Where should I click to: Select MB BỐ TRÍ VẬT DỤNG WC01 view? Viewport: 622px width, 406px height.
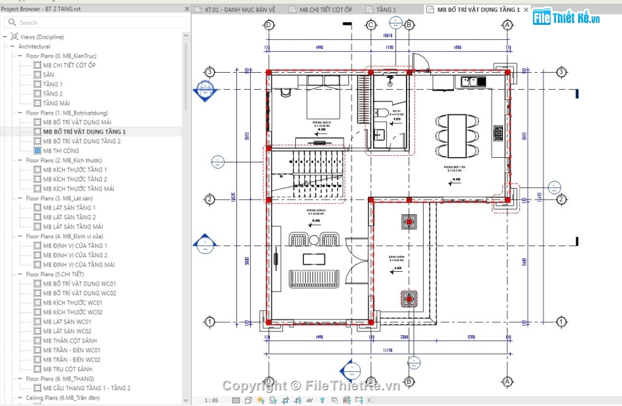(79, 284)
